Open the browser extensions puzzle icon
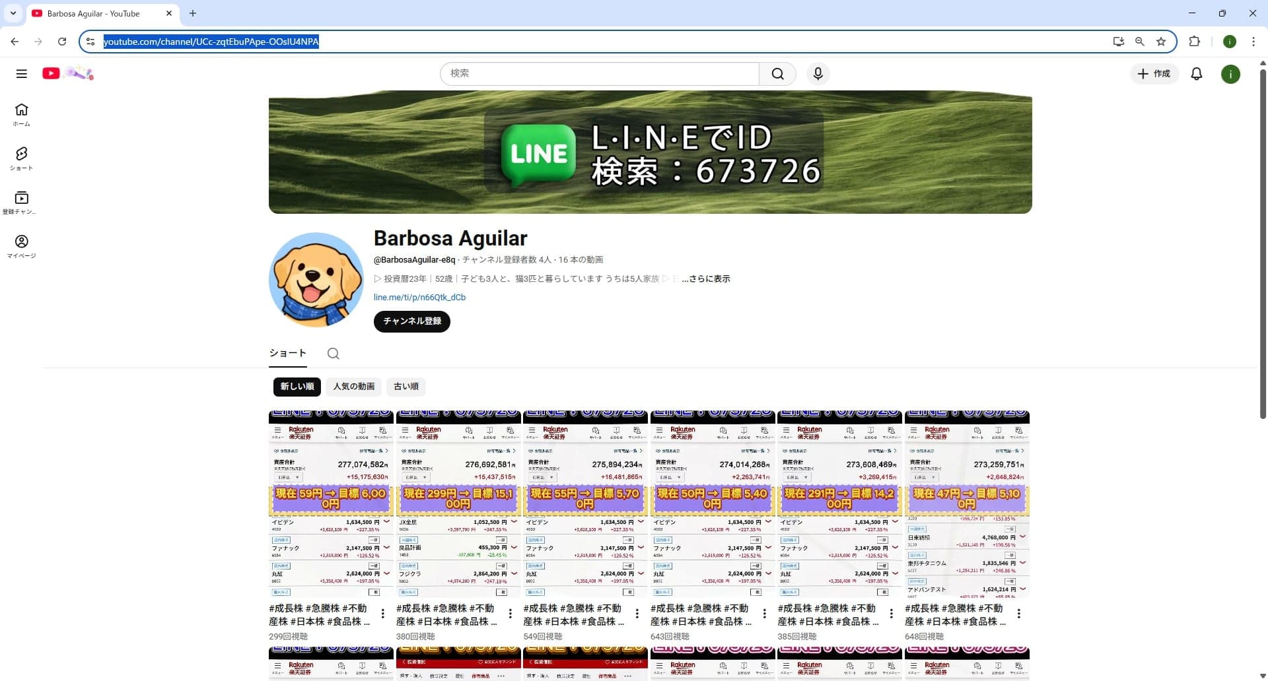Screen dimensions: 1268x681 1194,42
